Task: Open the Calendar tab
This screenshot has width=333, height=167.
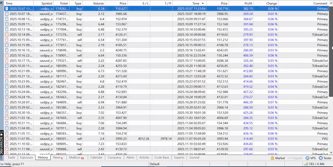Action: click(x=96, y=157)
